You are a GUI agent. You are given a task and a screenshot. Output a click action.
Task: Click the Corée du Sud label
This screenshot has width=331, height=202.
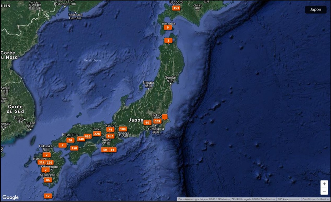(15, 109)
